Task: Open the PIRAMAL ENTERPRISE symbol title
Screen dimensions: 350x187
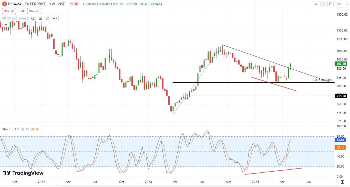Action: [x=36, y=4]
